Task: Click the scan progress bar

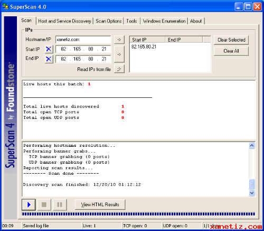Action: tap(138, 214)
